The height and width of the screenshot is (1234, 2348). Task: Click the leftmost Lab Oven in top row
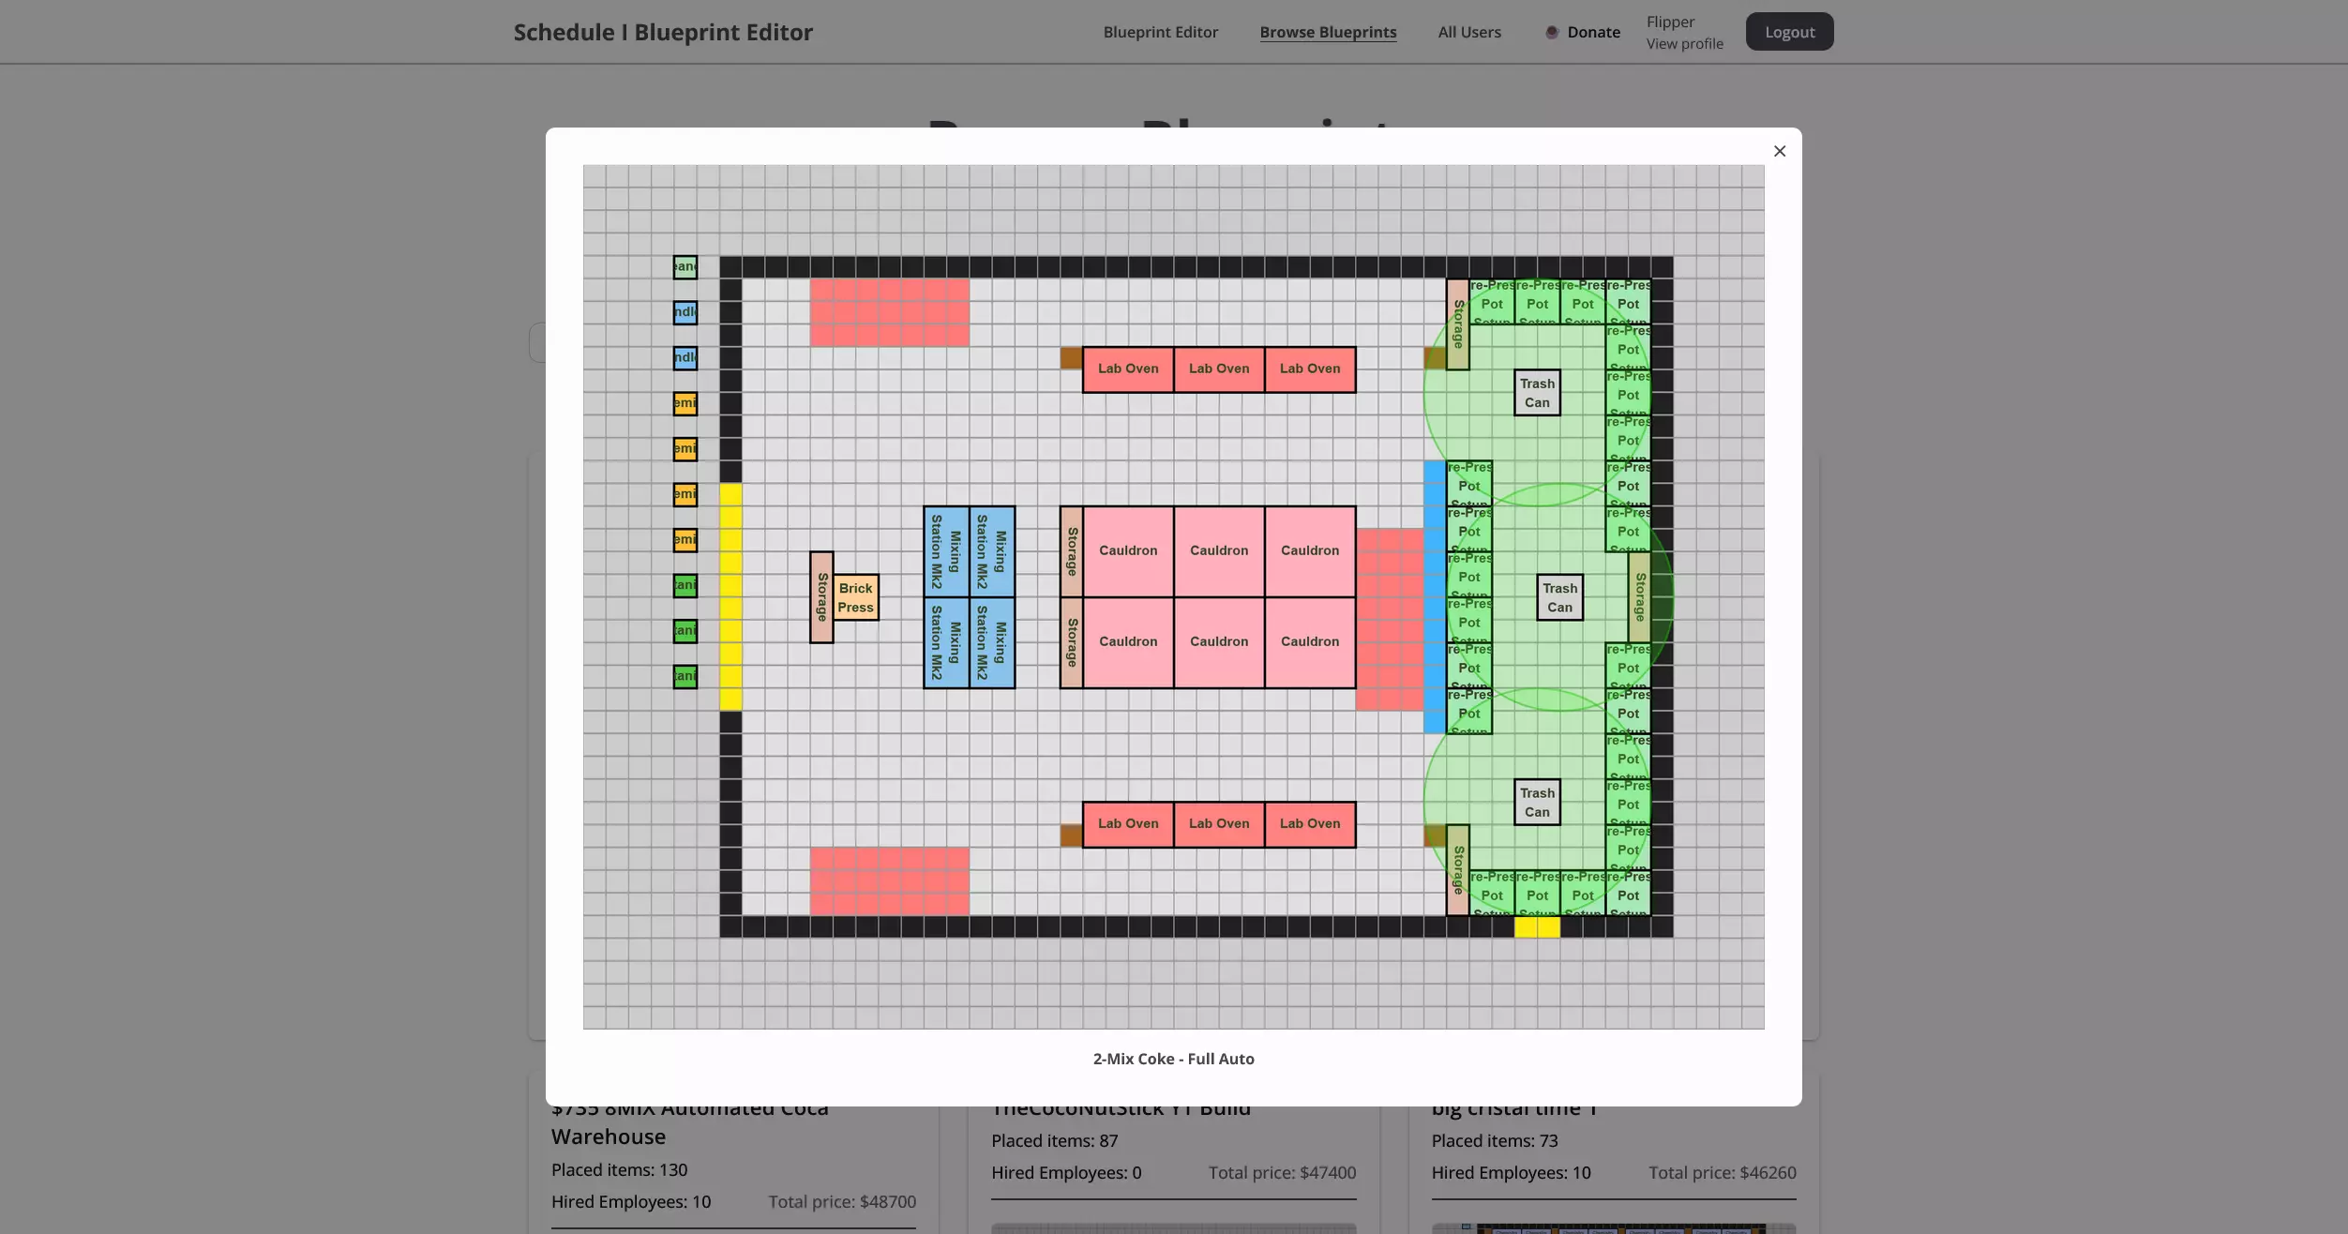[1127, 369]
